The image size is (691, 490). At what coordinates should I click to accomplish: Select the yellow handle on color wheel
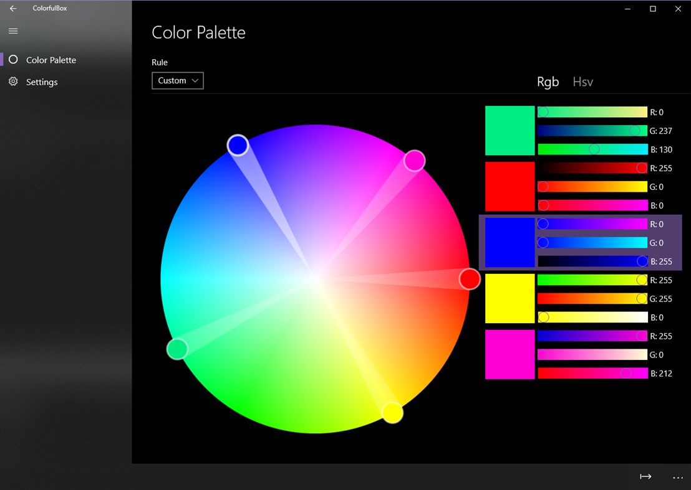392,412
